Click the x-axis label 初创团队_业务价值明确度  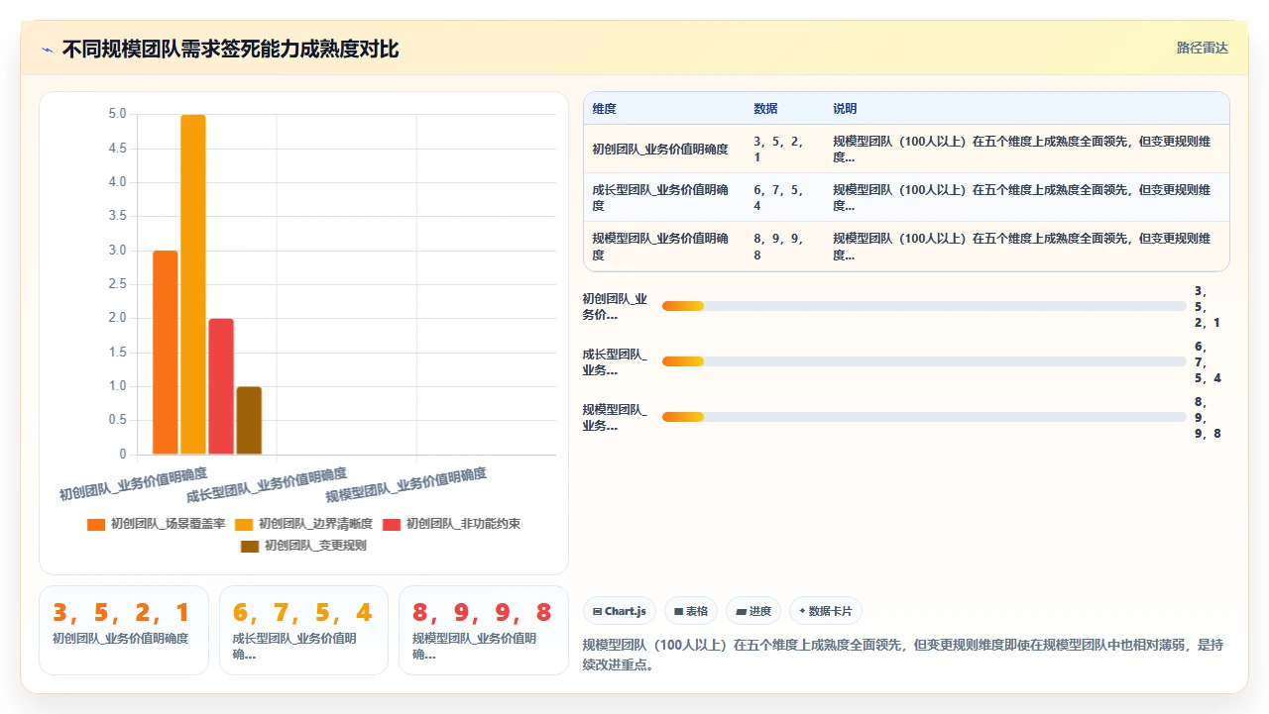point(133,485)
